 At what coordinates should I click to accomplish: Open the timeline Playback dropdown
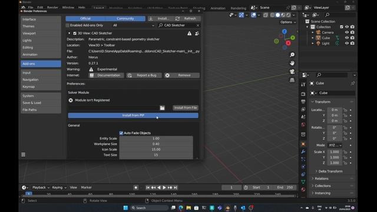point(41,187)
